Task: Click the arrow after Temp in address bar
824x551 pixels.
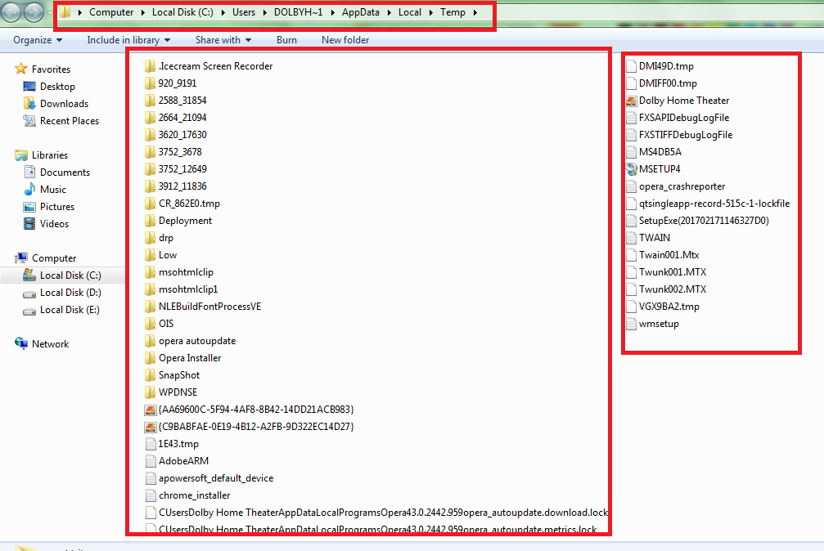Action: click(x=475, y=13)
